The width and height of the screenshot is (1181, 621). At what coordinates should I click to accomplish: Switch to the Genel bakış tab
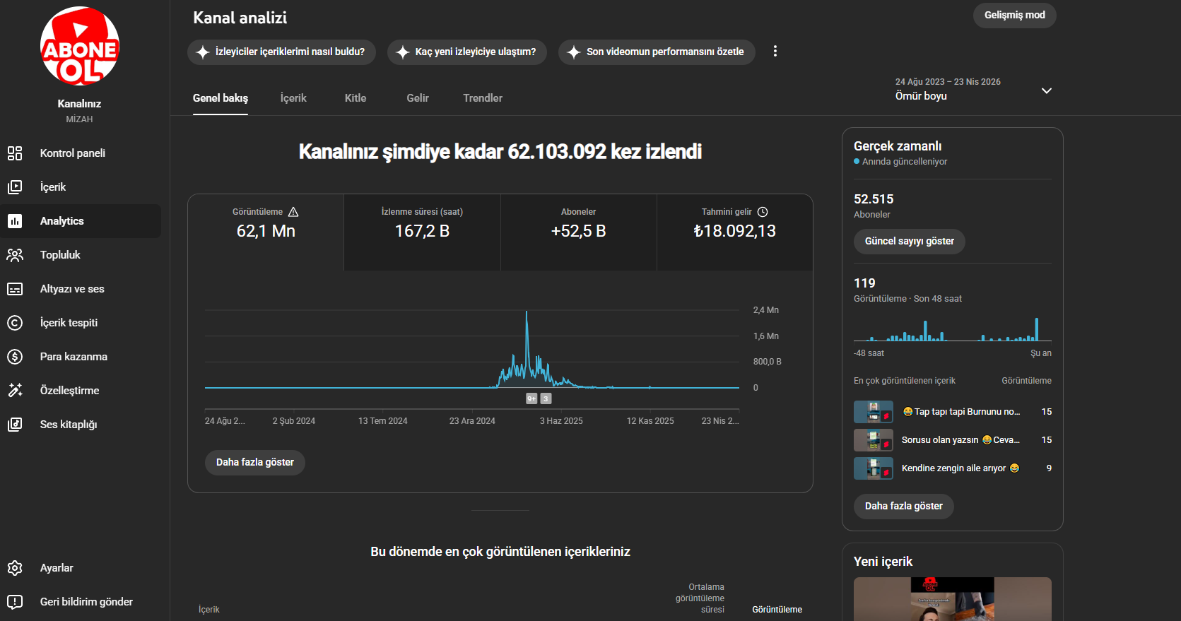221,98
